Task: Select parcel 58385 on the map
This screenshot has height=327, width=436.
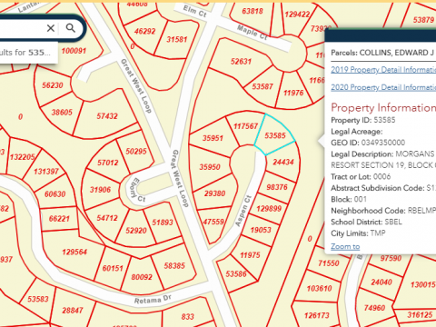Action: tap(174, 266)
